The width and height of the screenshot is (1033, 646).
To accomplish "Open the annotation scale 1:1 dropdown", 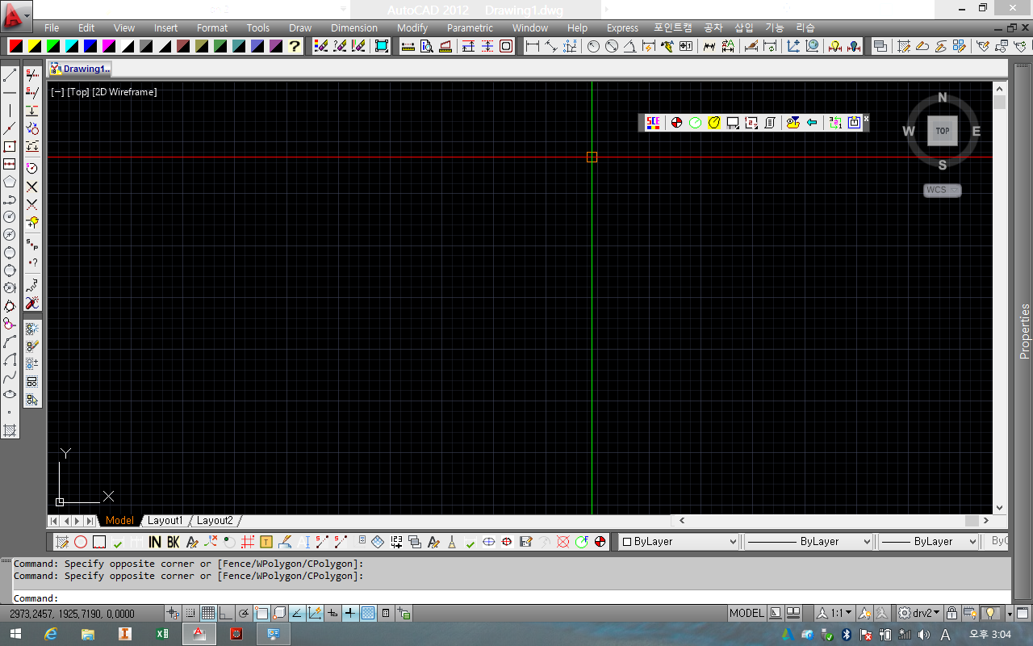I will 834,613.
